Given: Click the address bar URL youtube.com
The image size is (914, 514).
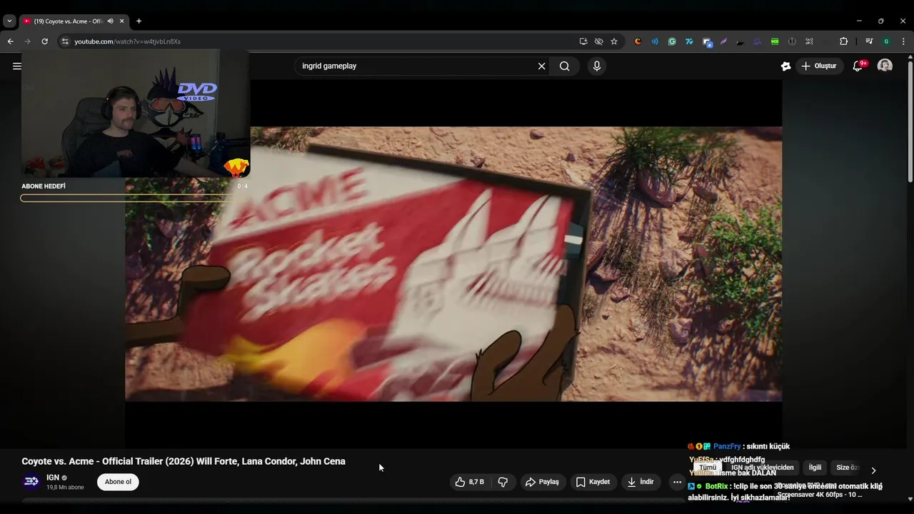Looking at the screenshot, I should (x=127, y=41).
